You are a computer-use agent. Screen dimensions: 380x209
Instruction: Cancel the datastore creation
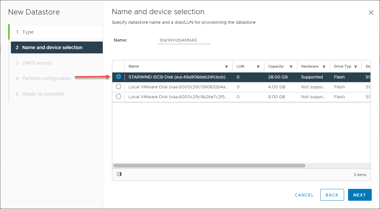304,195
